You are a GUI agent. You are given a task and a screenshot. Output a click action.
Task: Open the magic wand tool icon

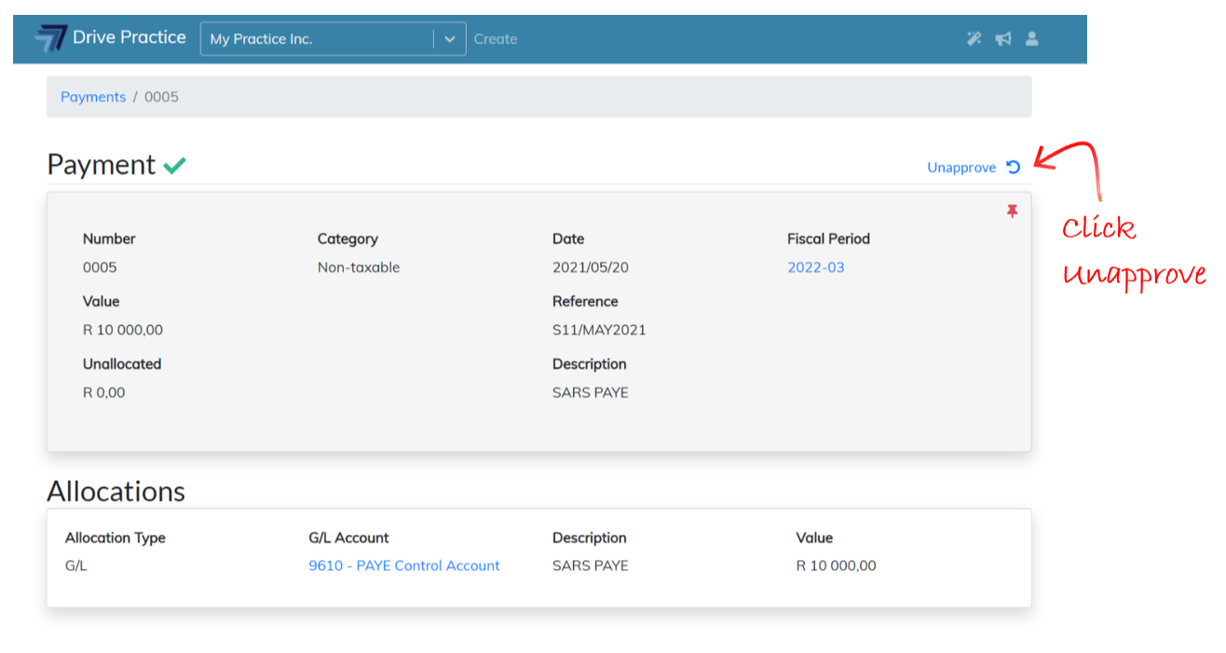click(974, 39)
